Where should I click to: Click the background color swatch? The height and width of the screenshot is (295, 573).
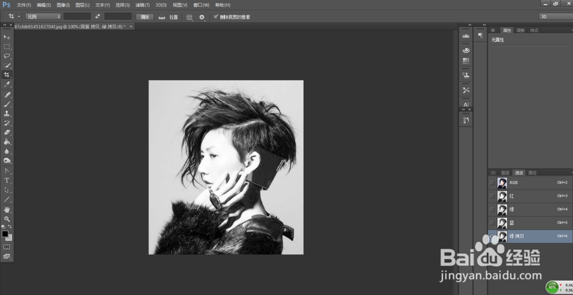pyautogui.click(x=9, y=238)
